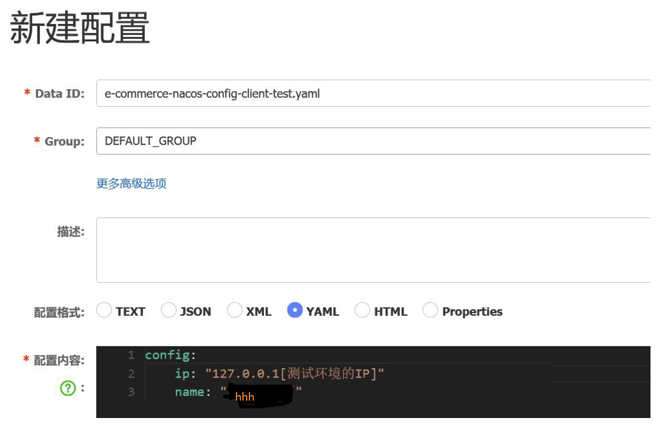Click the 配置内容 label
Viewport: 659px width, 429px height.
pyautogui.click(x=59, y=360)
